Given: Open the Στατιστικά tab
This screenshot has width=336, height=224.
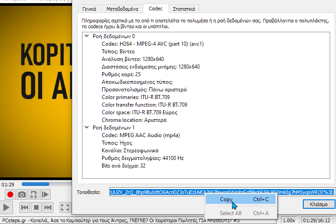Looking at the screenshot, I should (x=184, y=9).
